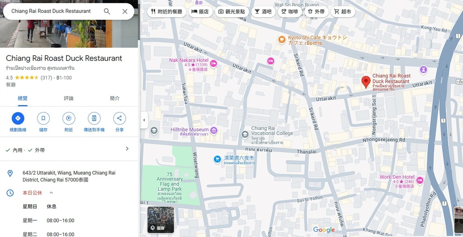Click the Soi Si Yothin road label
Screen dimensions: 463x237
(x=310, y=200)
